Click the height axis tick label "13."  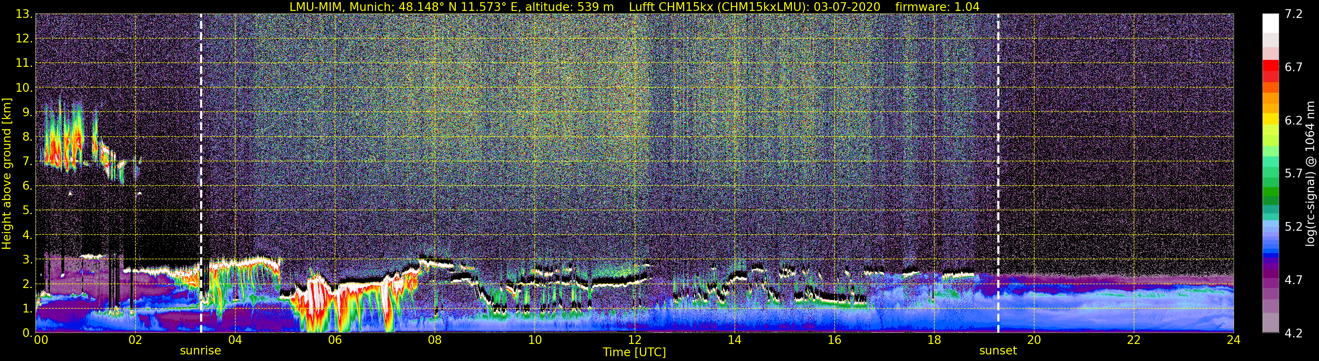click(x=24, y=14)
